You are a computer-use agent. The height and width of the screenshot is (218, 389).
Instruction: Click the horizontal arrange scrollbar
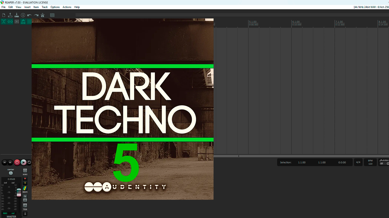[301, 156]
